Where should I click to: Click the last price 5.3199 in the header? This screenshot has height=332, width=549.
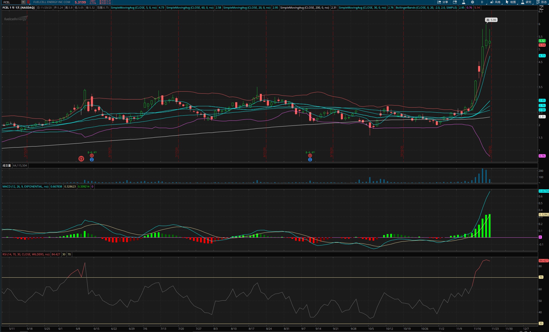(x=80, y=2)
